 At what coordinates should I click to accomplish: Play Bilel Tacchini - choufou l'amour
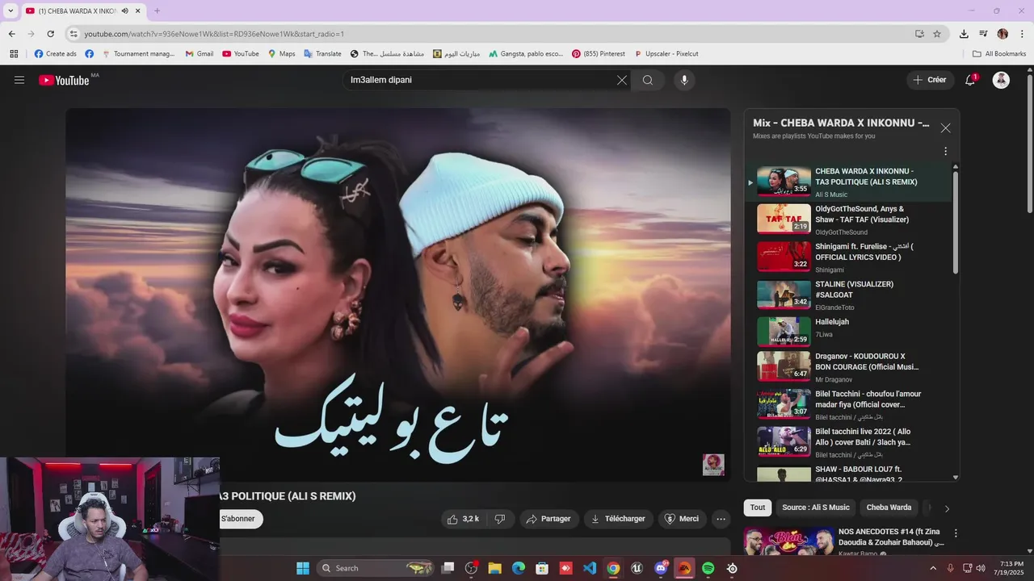click(850, 405)
